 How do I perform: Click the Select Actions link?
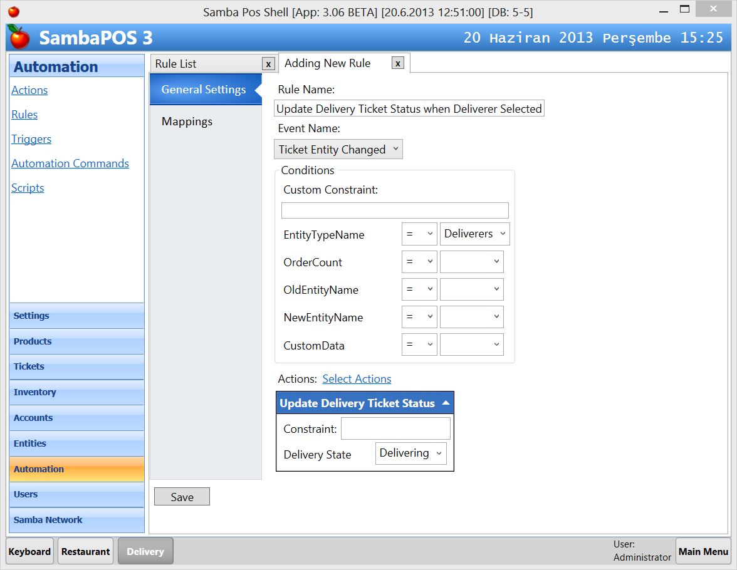click(357, 378)
